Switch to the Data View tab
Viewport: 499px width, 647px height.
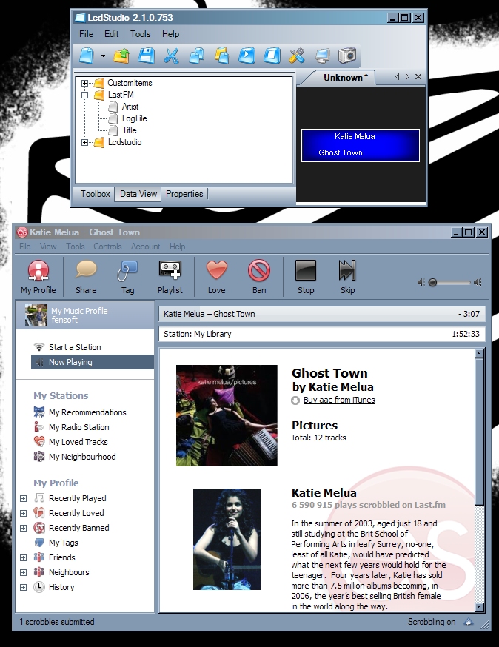(138, 194)
